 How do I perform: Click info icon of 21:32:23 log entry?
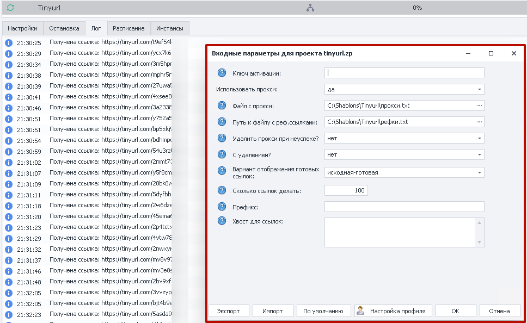[9, 315]
